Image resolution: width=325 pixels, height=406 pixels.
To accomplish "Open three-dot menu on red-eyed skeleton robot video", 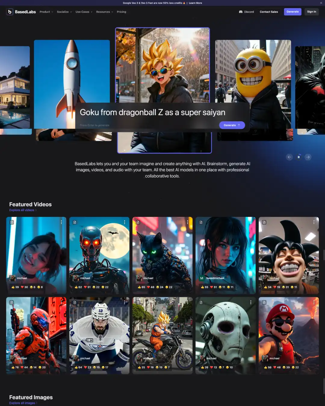I will tap(125, 222).
